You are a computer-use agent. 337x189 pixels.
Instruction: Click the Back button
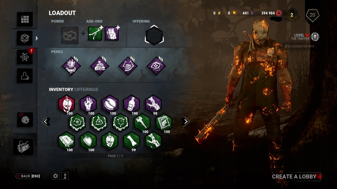point(28,176)
